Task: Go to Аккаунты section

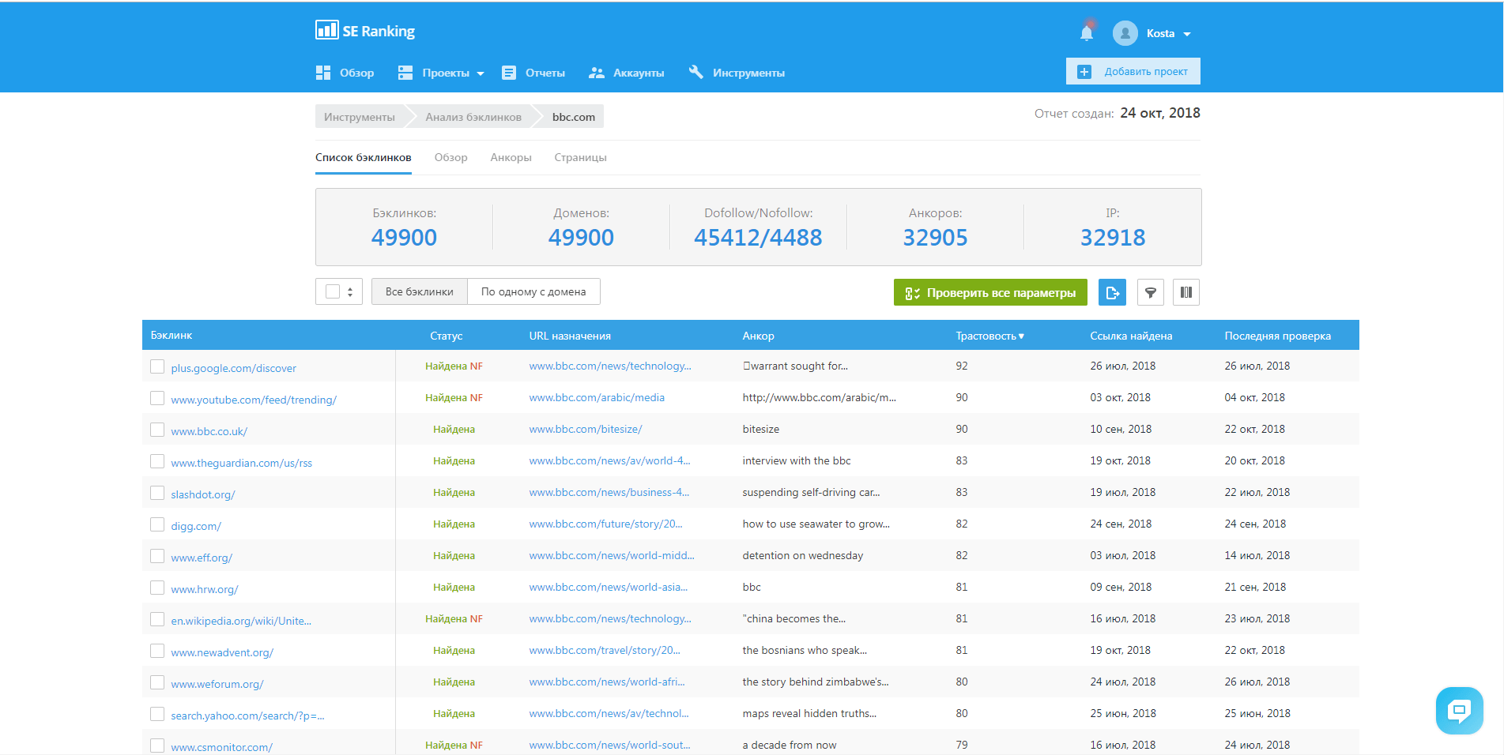Action: tap(627, 73)
